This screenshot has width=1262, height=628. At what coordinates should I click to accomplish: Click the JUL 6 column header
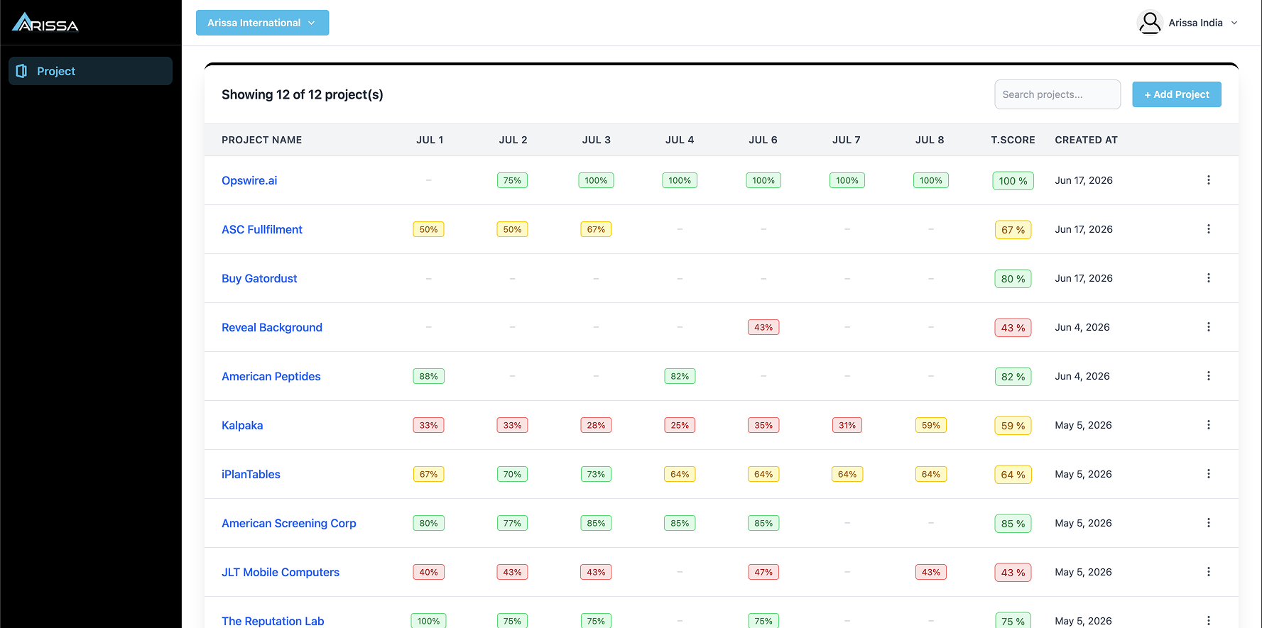pos(763,140)
